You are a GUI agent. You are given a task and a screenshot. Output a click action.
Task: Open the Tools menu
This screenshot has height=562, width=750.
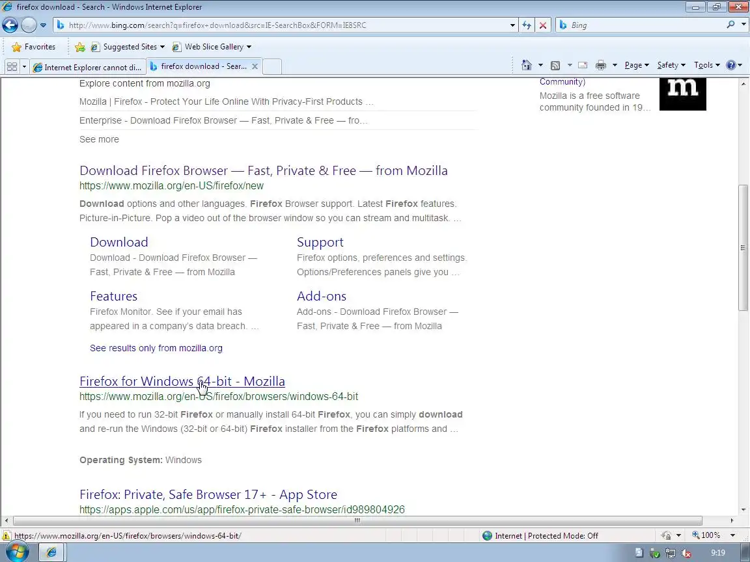pos(706,66)
